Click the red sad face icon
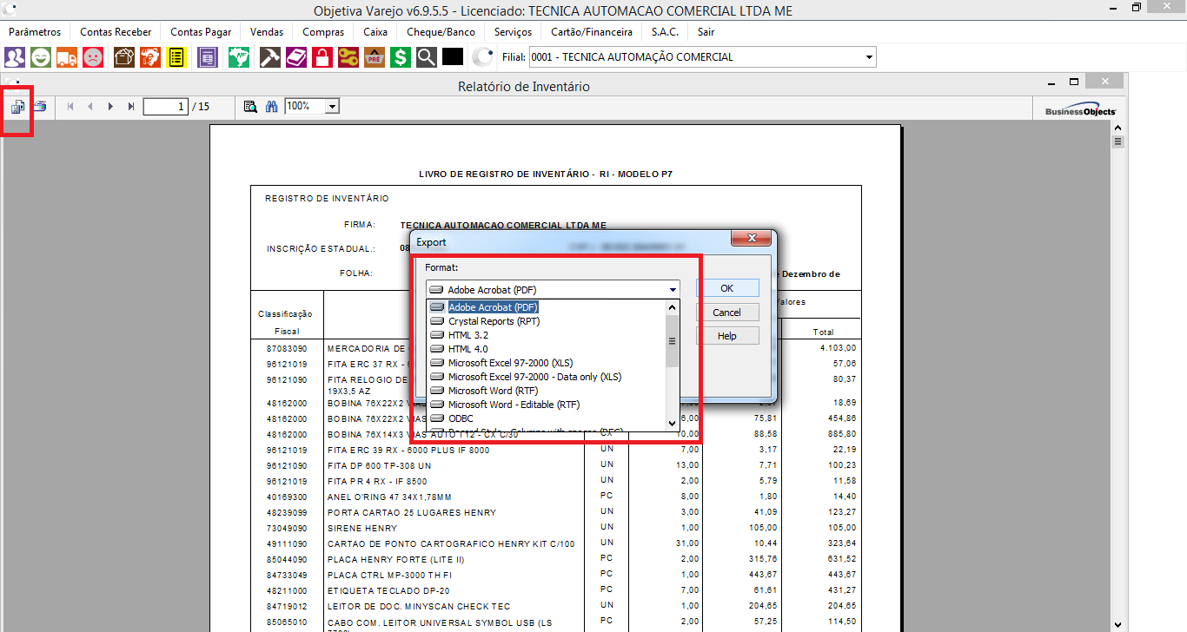 (x=92, y=57)
